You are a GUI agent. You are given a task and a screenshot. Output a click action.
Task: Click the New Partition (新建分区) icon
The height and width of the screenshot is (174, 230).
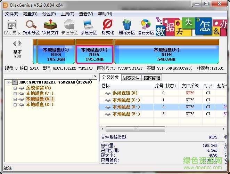coord(89,27)
